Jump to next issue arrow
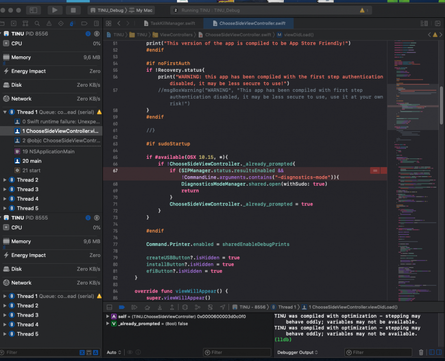 [x=441, y=35]
